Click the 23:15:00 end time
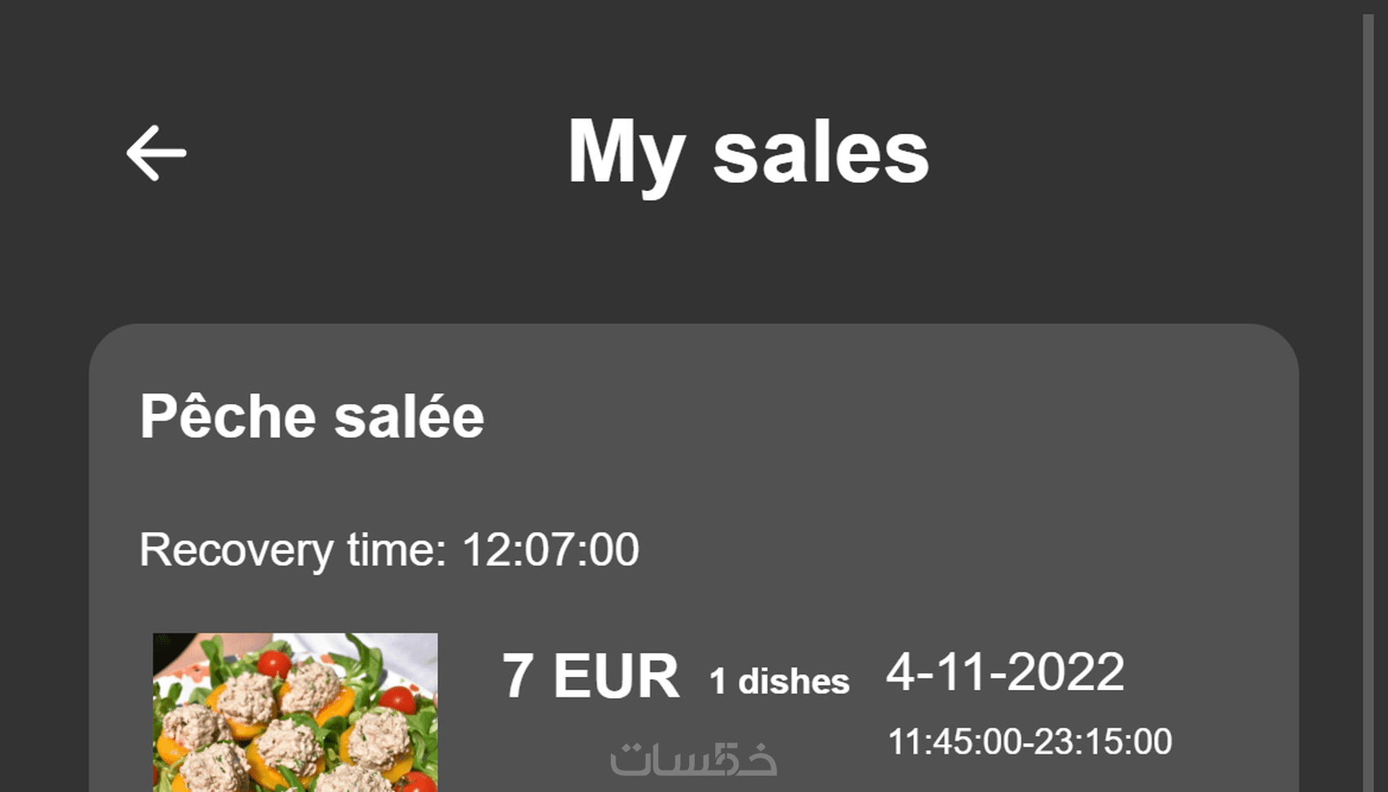This screenshot has height=792, width=1388. [x=1102, y=742]
